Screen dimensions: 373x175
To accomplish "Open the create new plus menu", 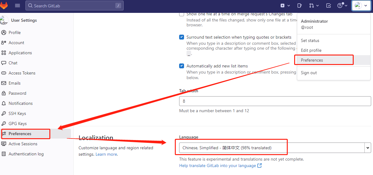I will pyautogui.click(x=285, y=6).
